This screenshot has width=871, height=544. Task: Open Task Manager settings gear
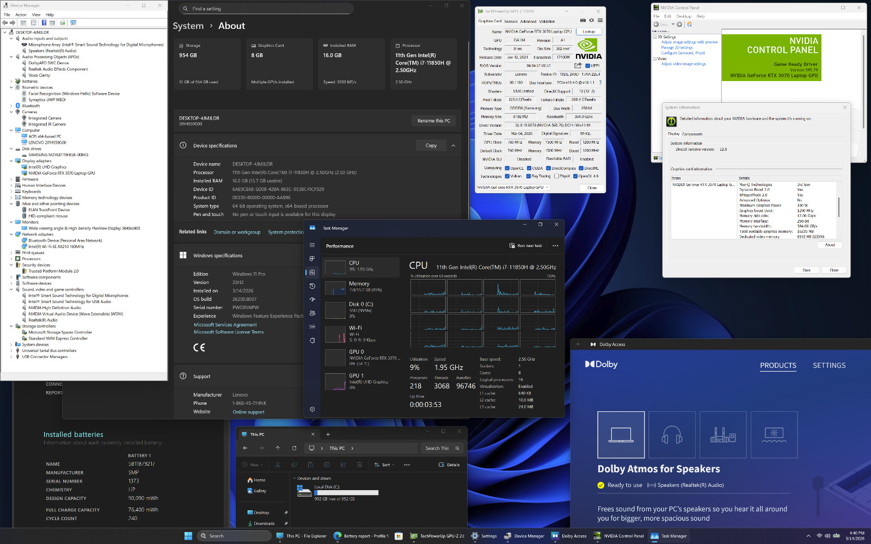pos(312,409)
